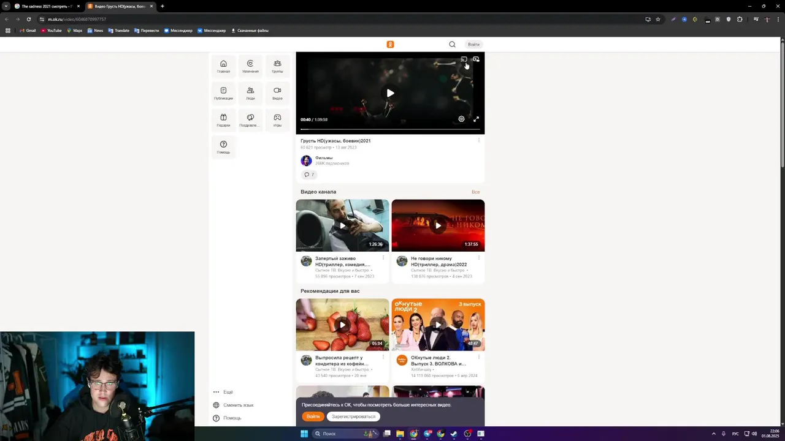Open the Люди people icon
The image size is (785, 441).
point(250,93)
